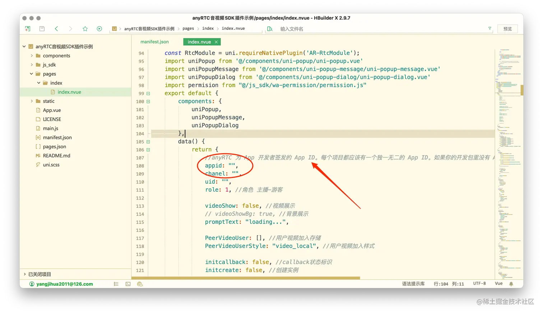Click the App.vue file icon
Image resolution: width=543 pixels, height=314 pixels.
tap(38, 110)
